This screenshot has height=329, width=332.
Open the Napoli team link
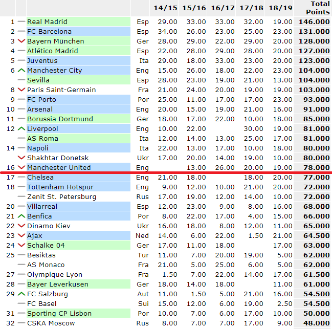[x=38, y=148]
